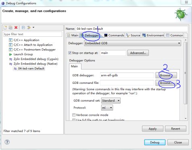192x150 pixels.
Task: Switch to the Main configuration tab
Action: tap(73, 35)
